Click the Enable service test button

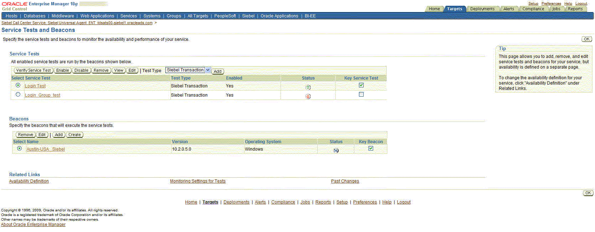[x=63, y=70]
